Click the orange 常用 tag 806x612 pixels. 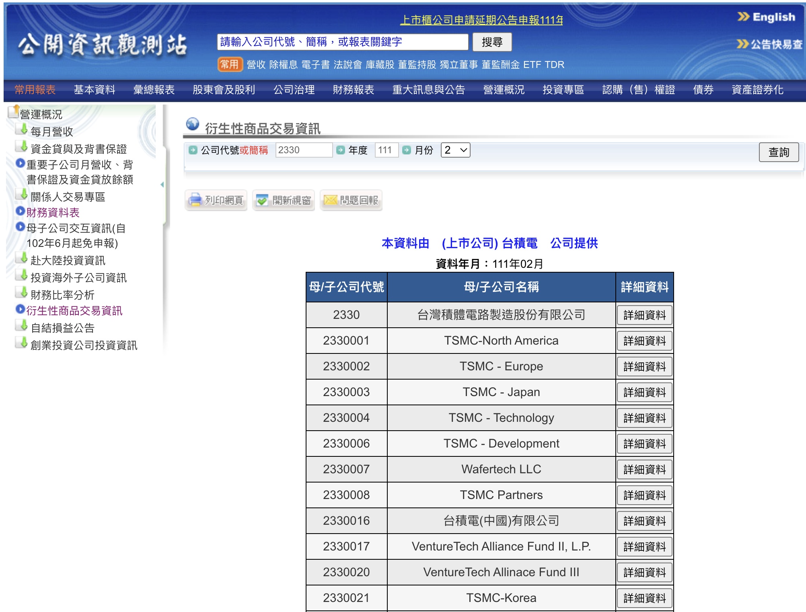pos(230,64)
